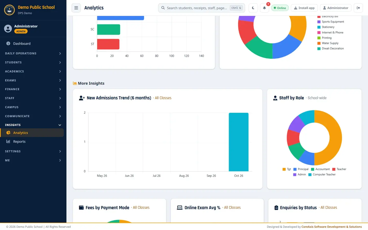Expand the Academics sidebar section

tap(33, 71)
